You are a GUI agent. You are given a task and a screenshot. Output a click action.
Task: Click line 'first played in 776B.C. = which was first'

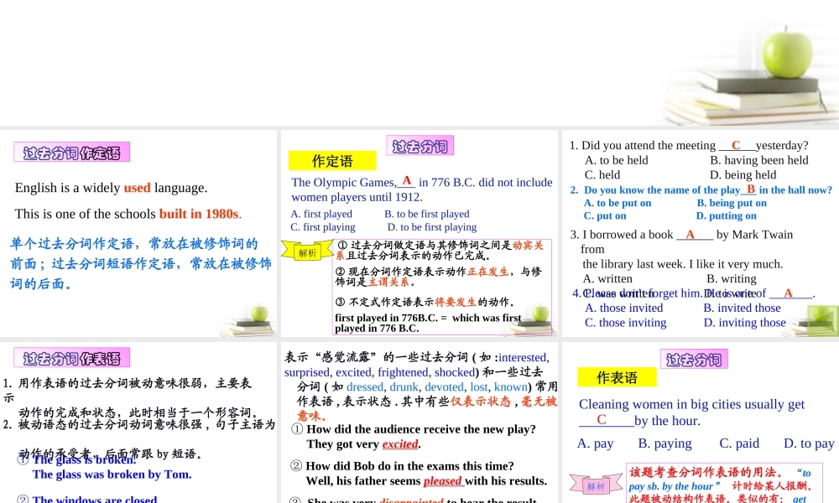click(428, 318)
